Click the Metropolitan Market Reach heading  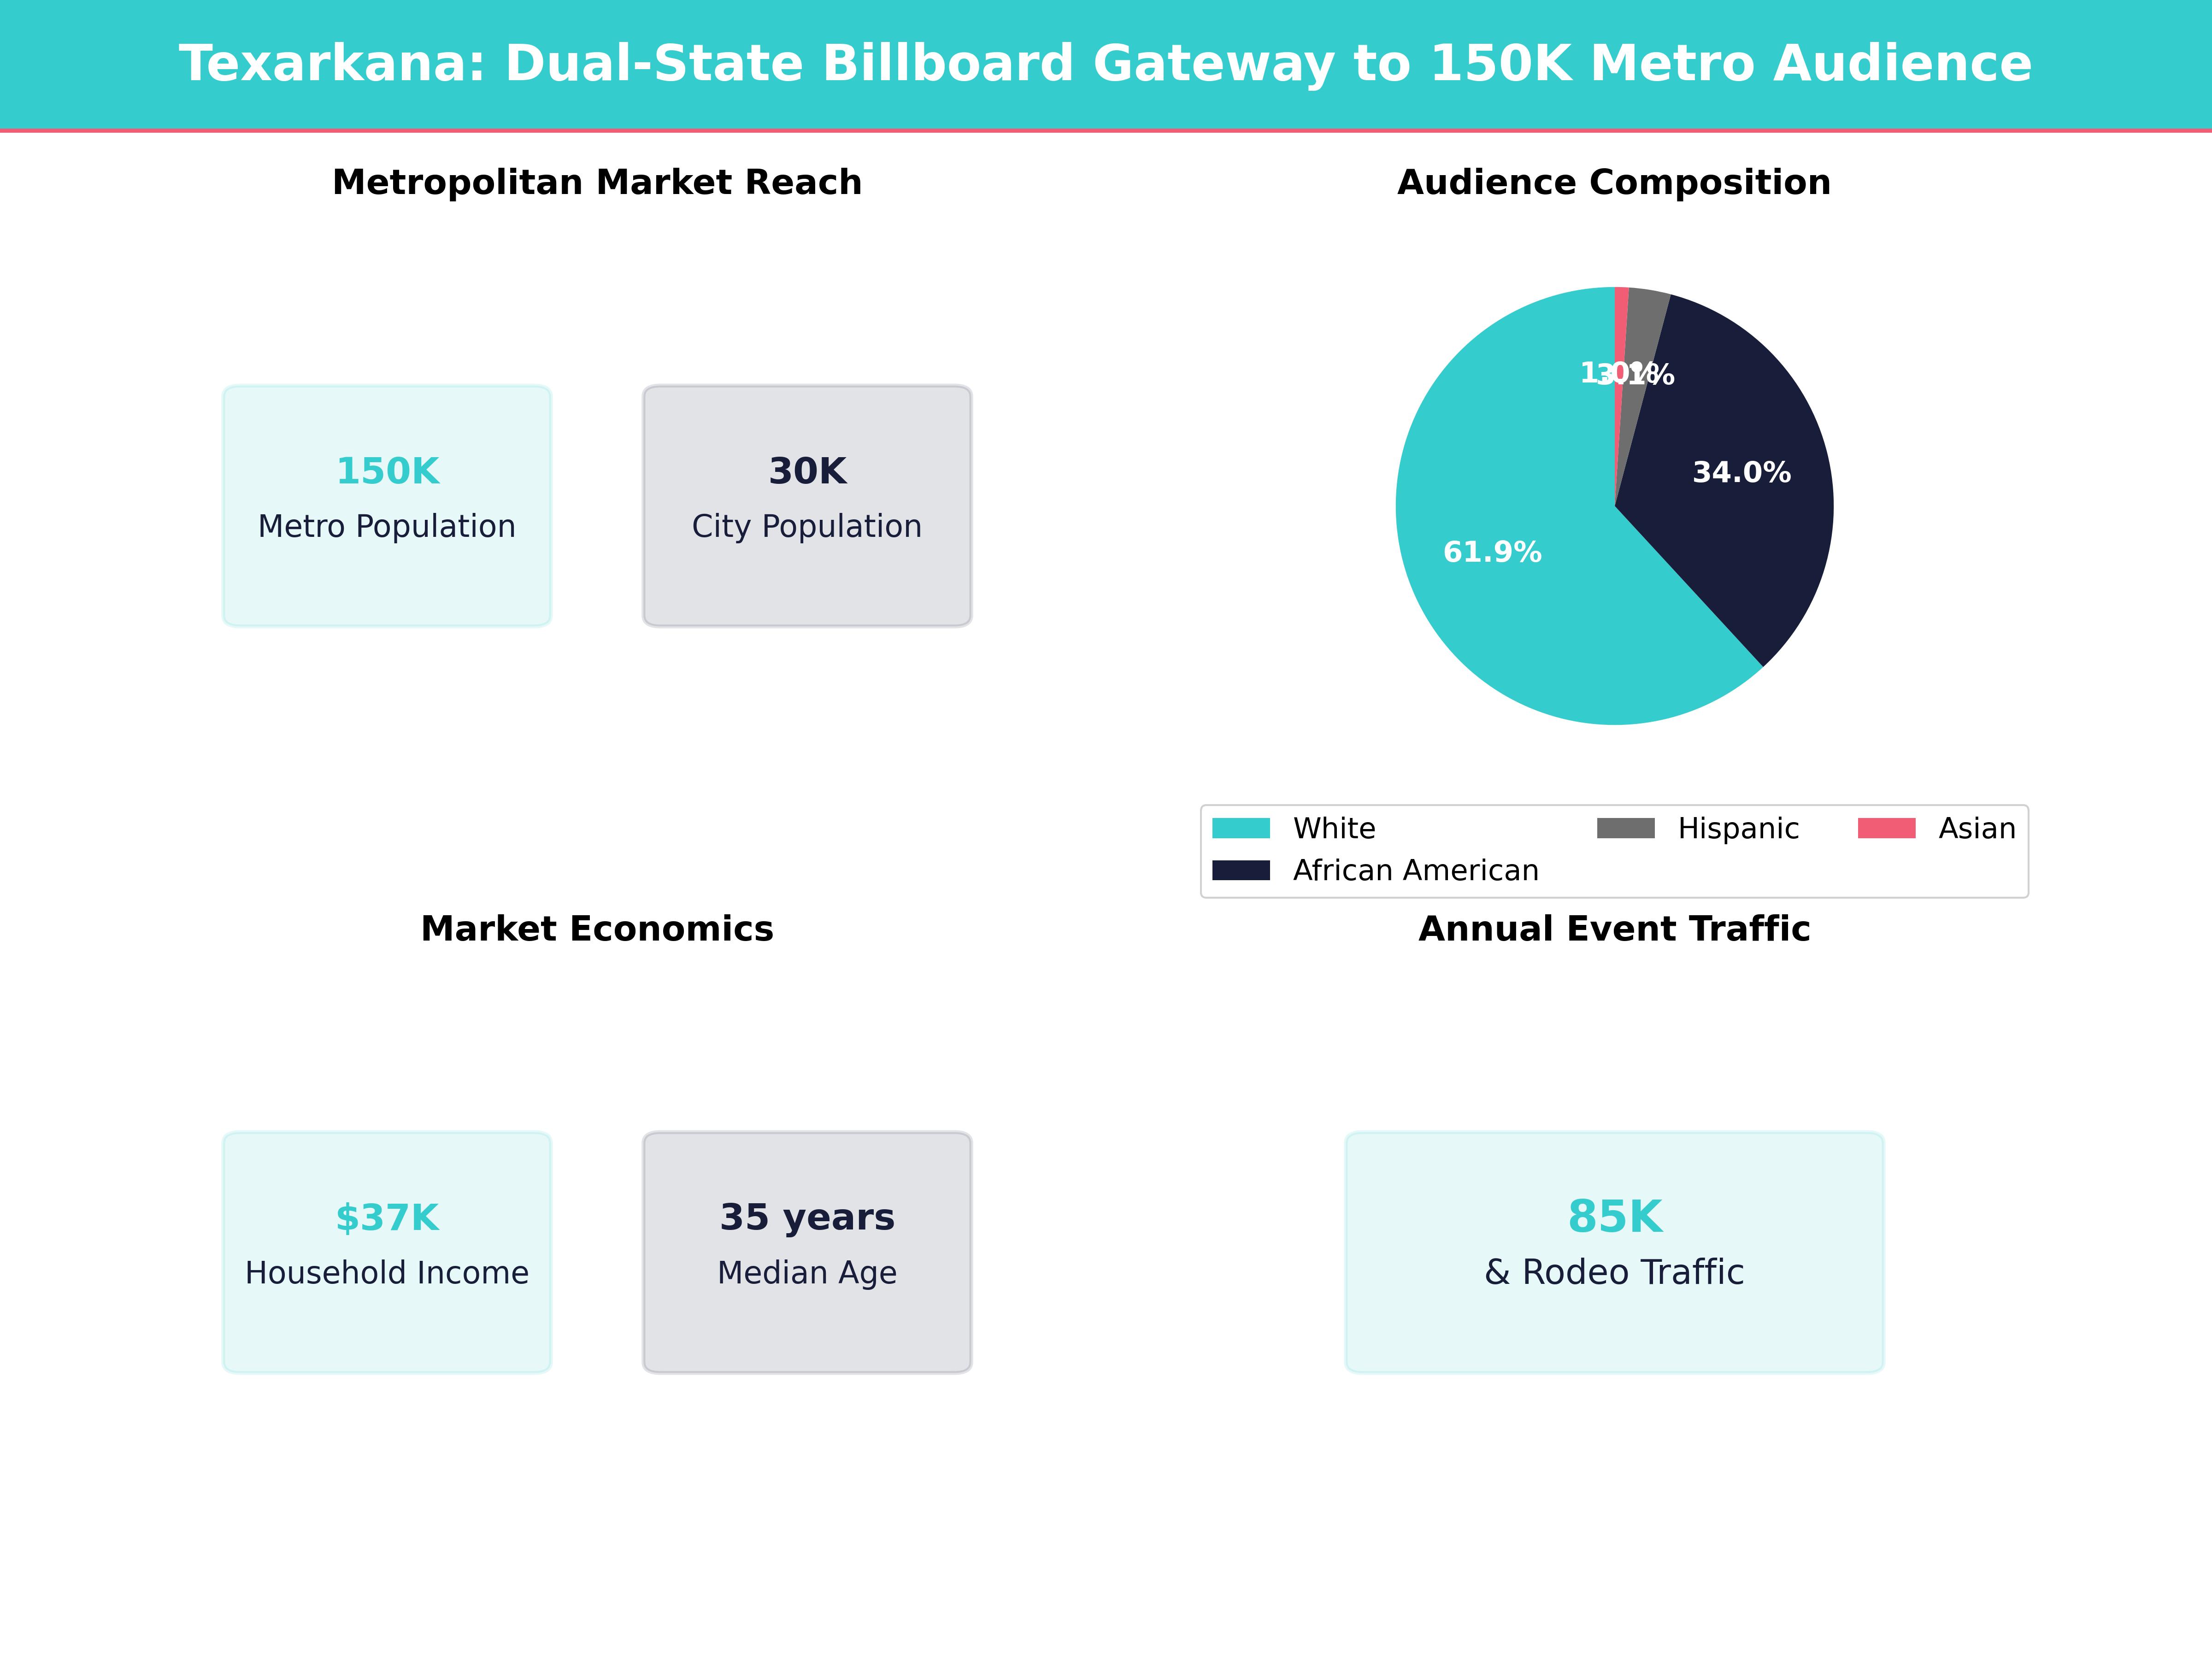click(597, 182)
